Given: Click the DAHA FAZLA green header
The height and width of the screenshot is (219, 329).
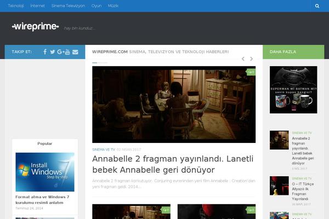Looking at the screenshot, I should (293, 52).
